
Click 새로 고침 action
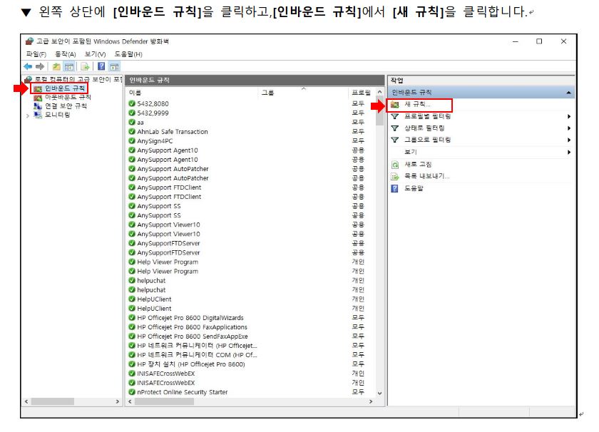click(418, 164)
